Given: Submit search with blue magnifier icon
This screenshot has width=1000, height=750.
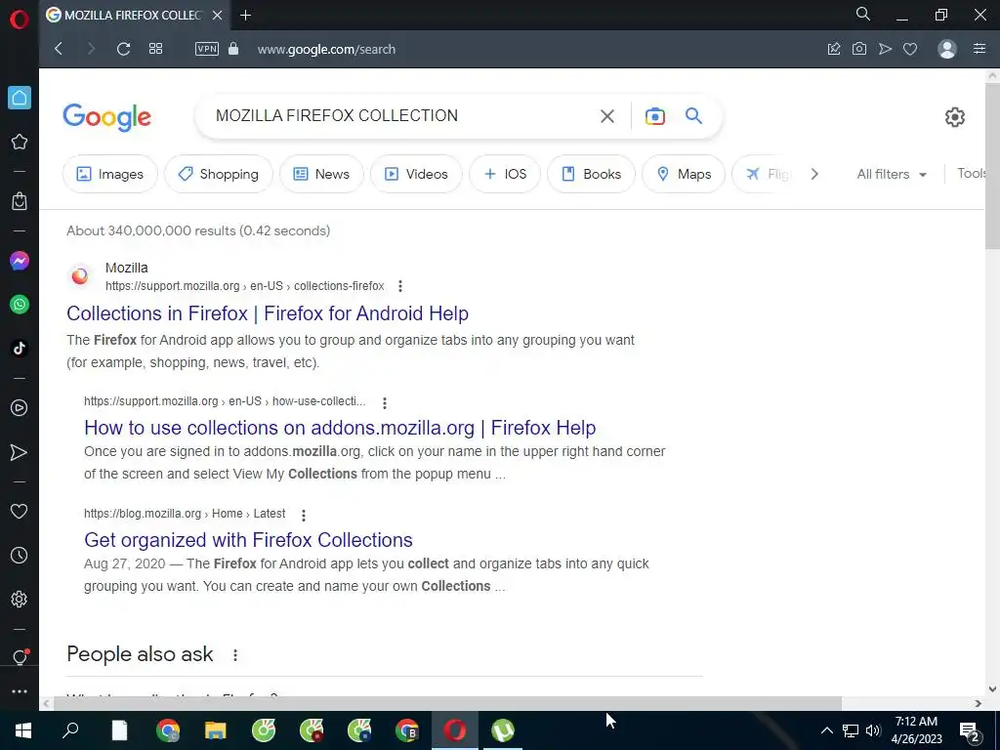Looking at the screenshot, I should click(694, 115).
